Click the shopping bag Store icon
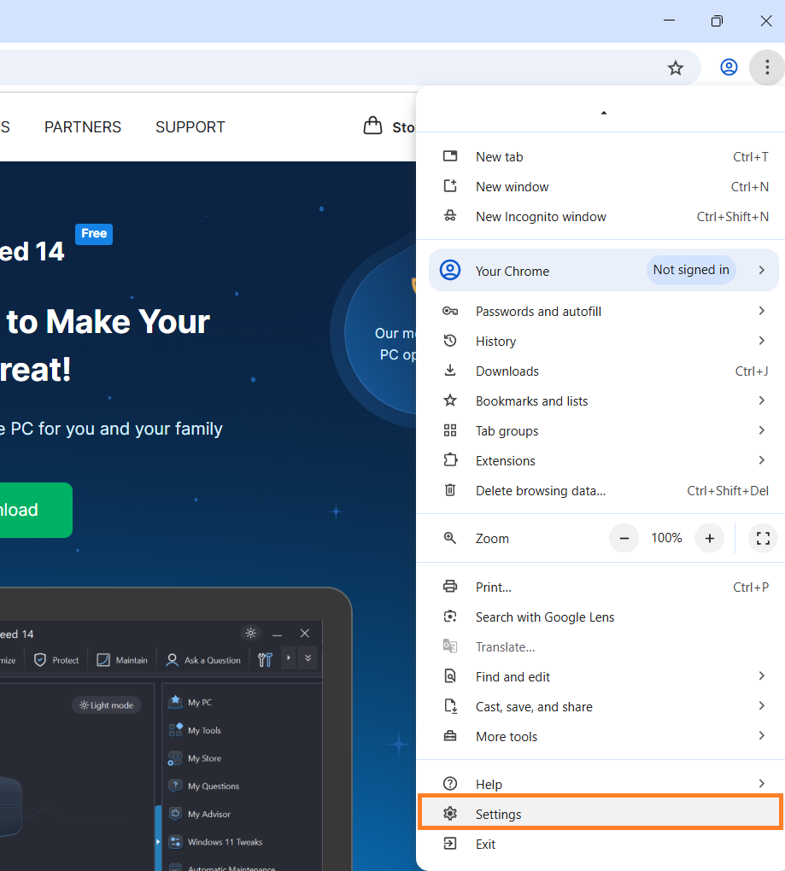This screenshot has height=871, width=785. (x=372, y=126)
